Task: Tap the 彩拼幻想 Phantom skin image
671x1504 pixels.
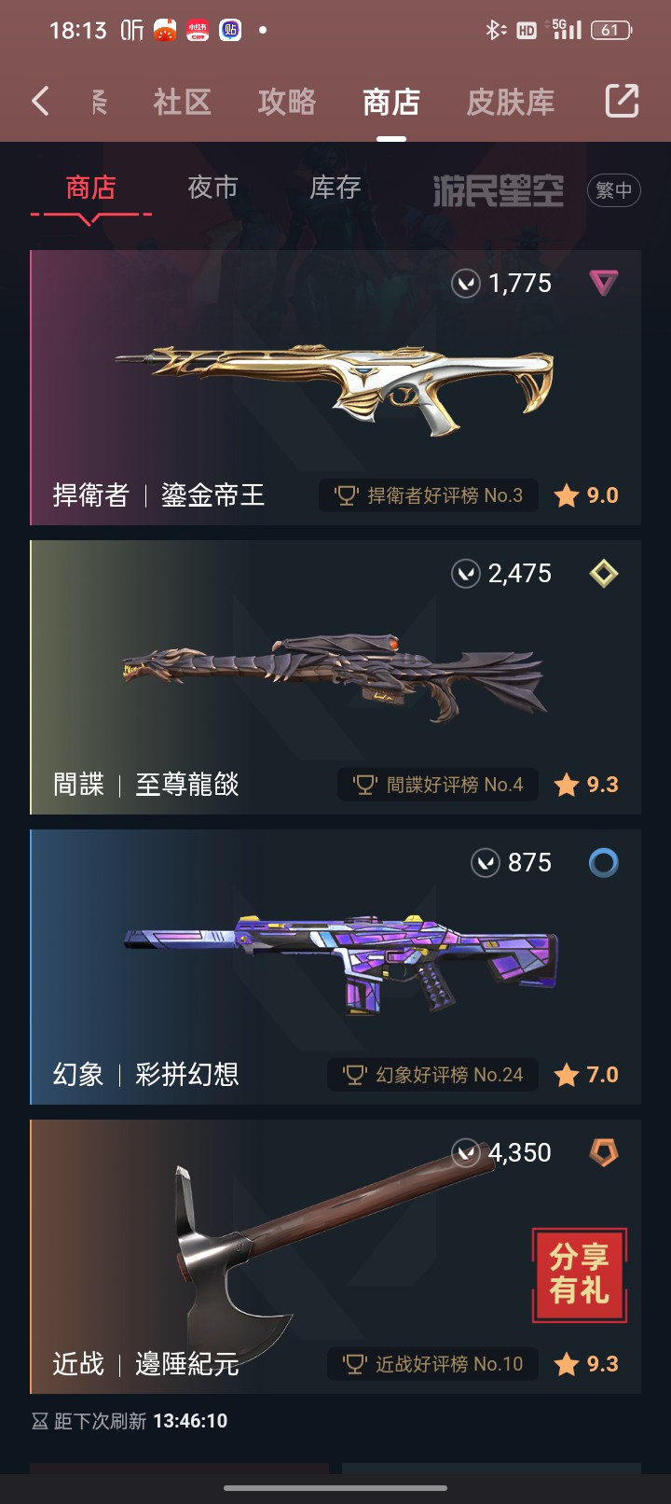Action: (x=341, y=964)
